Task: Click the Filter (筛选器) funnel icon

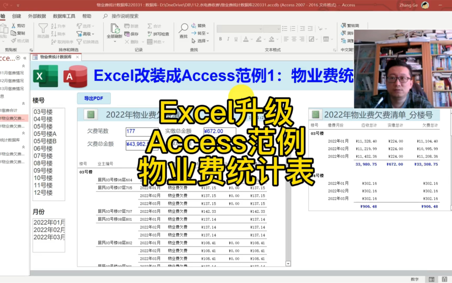Action: coord(43,28)
